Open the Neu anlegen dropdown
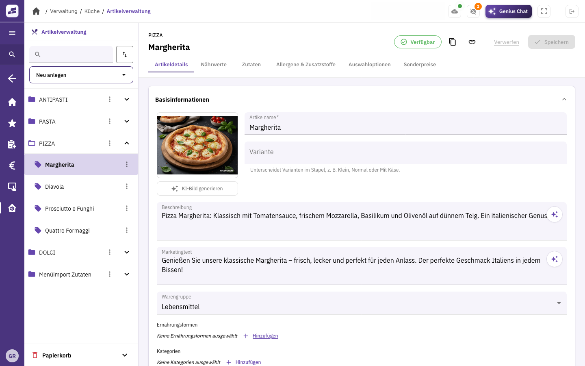 click(81, 75)
